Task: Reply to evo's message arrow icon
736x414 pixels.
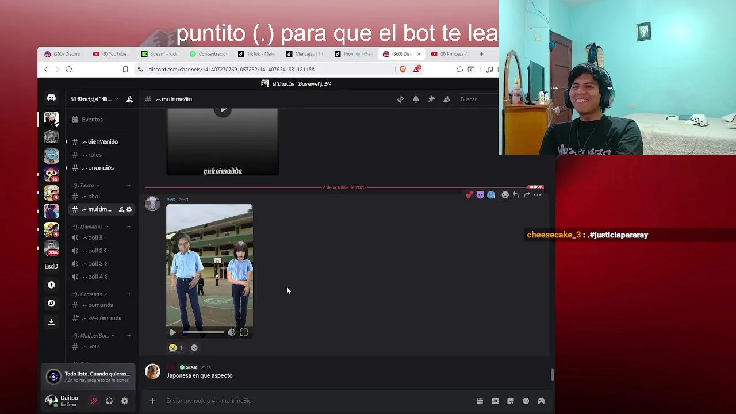Action: [x=516, y=195]
